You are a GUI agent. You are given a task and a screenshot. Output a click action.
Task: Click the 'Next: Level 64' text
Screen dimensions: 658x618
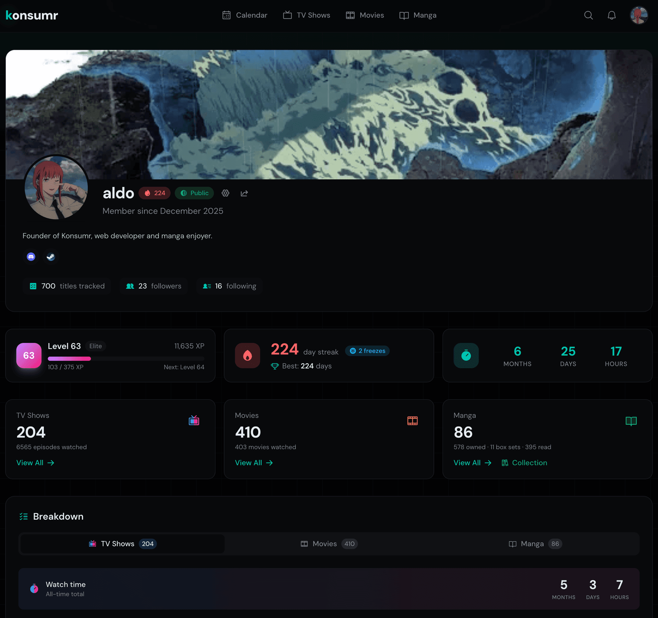[184, 367]
